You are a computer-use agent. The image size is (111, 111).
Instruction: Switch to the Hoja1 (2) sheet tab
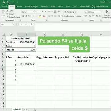tap(17, 109)
